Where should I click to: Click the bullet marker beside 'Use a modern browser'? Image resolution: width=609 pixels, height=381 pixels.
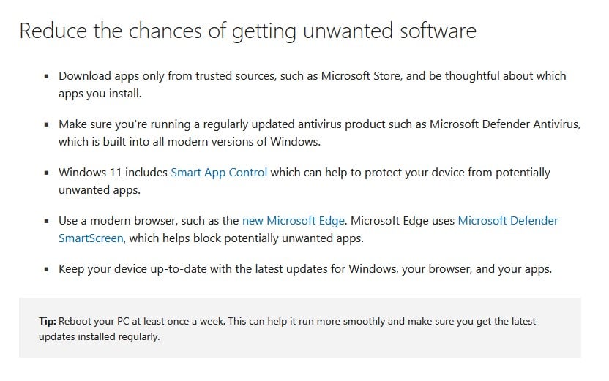point(47,221)
